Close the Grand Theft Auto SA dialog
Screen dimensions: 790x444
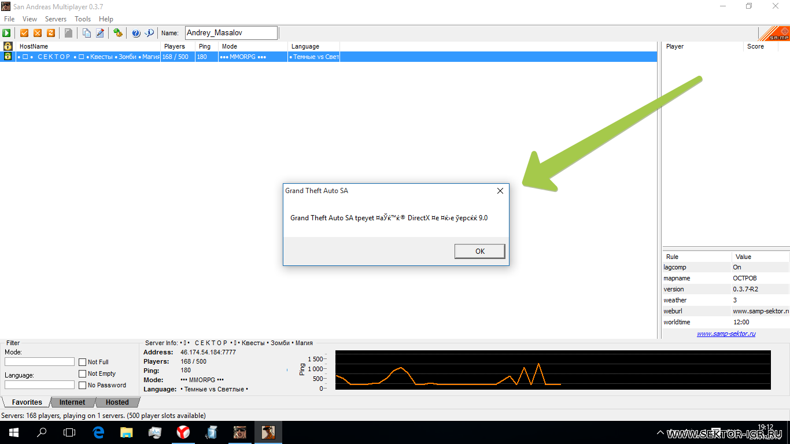tap(500, 191)
